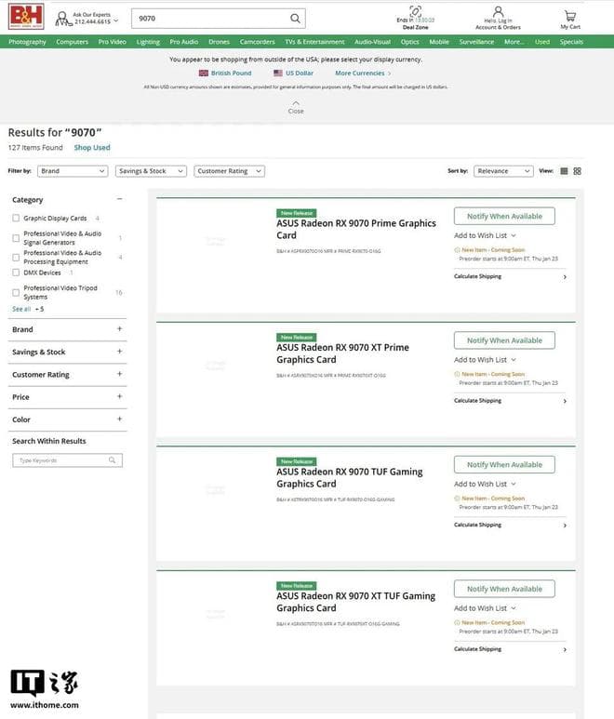Open the My Cart icon
This screenshot has width=614, height=719.
(x=569, y=16)
